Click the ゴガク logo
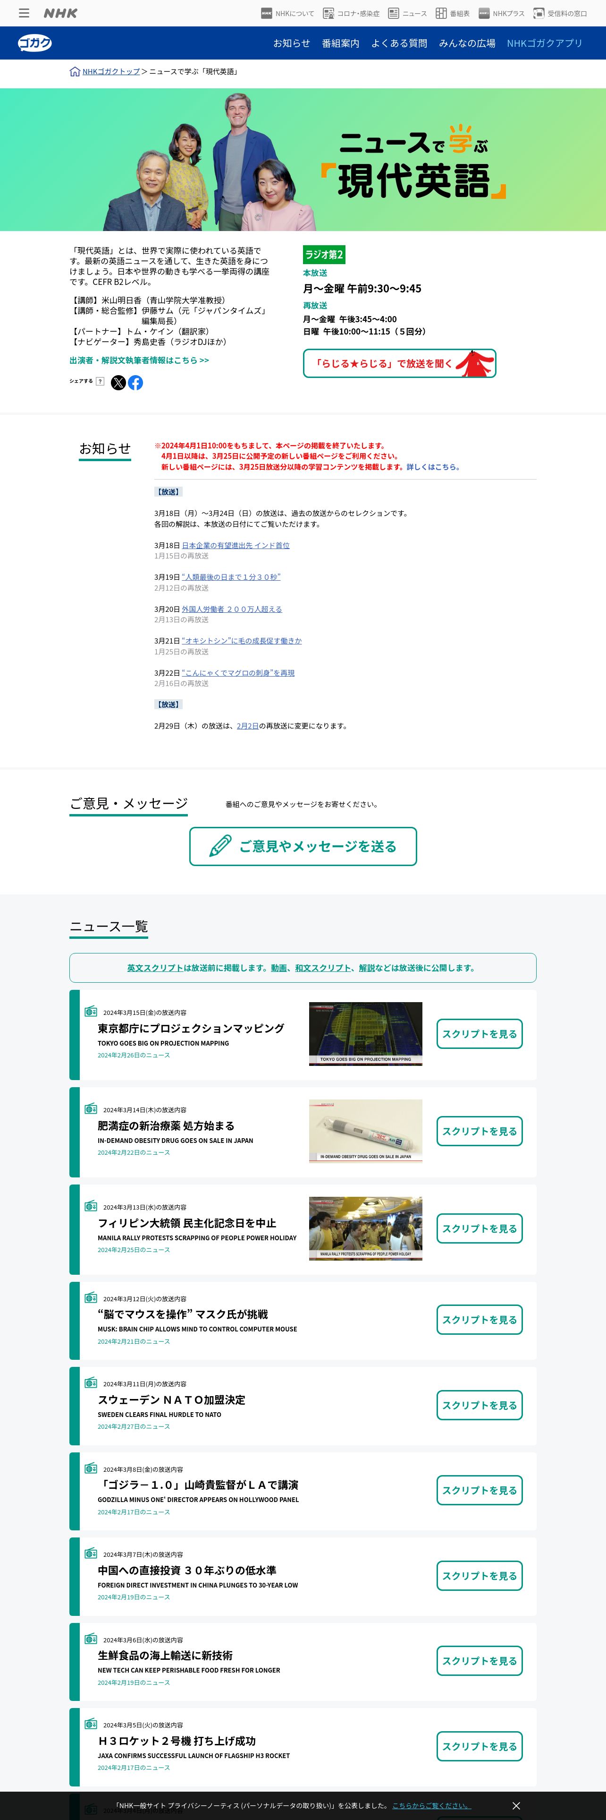 [34, 43]
